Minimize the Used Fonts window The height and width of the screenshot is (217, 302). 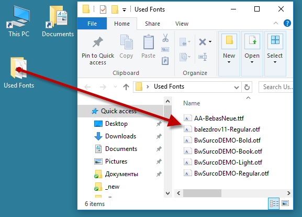pos(233,9)
